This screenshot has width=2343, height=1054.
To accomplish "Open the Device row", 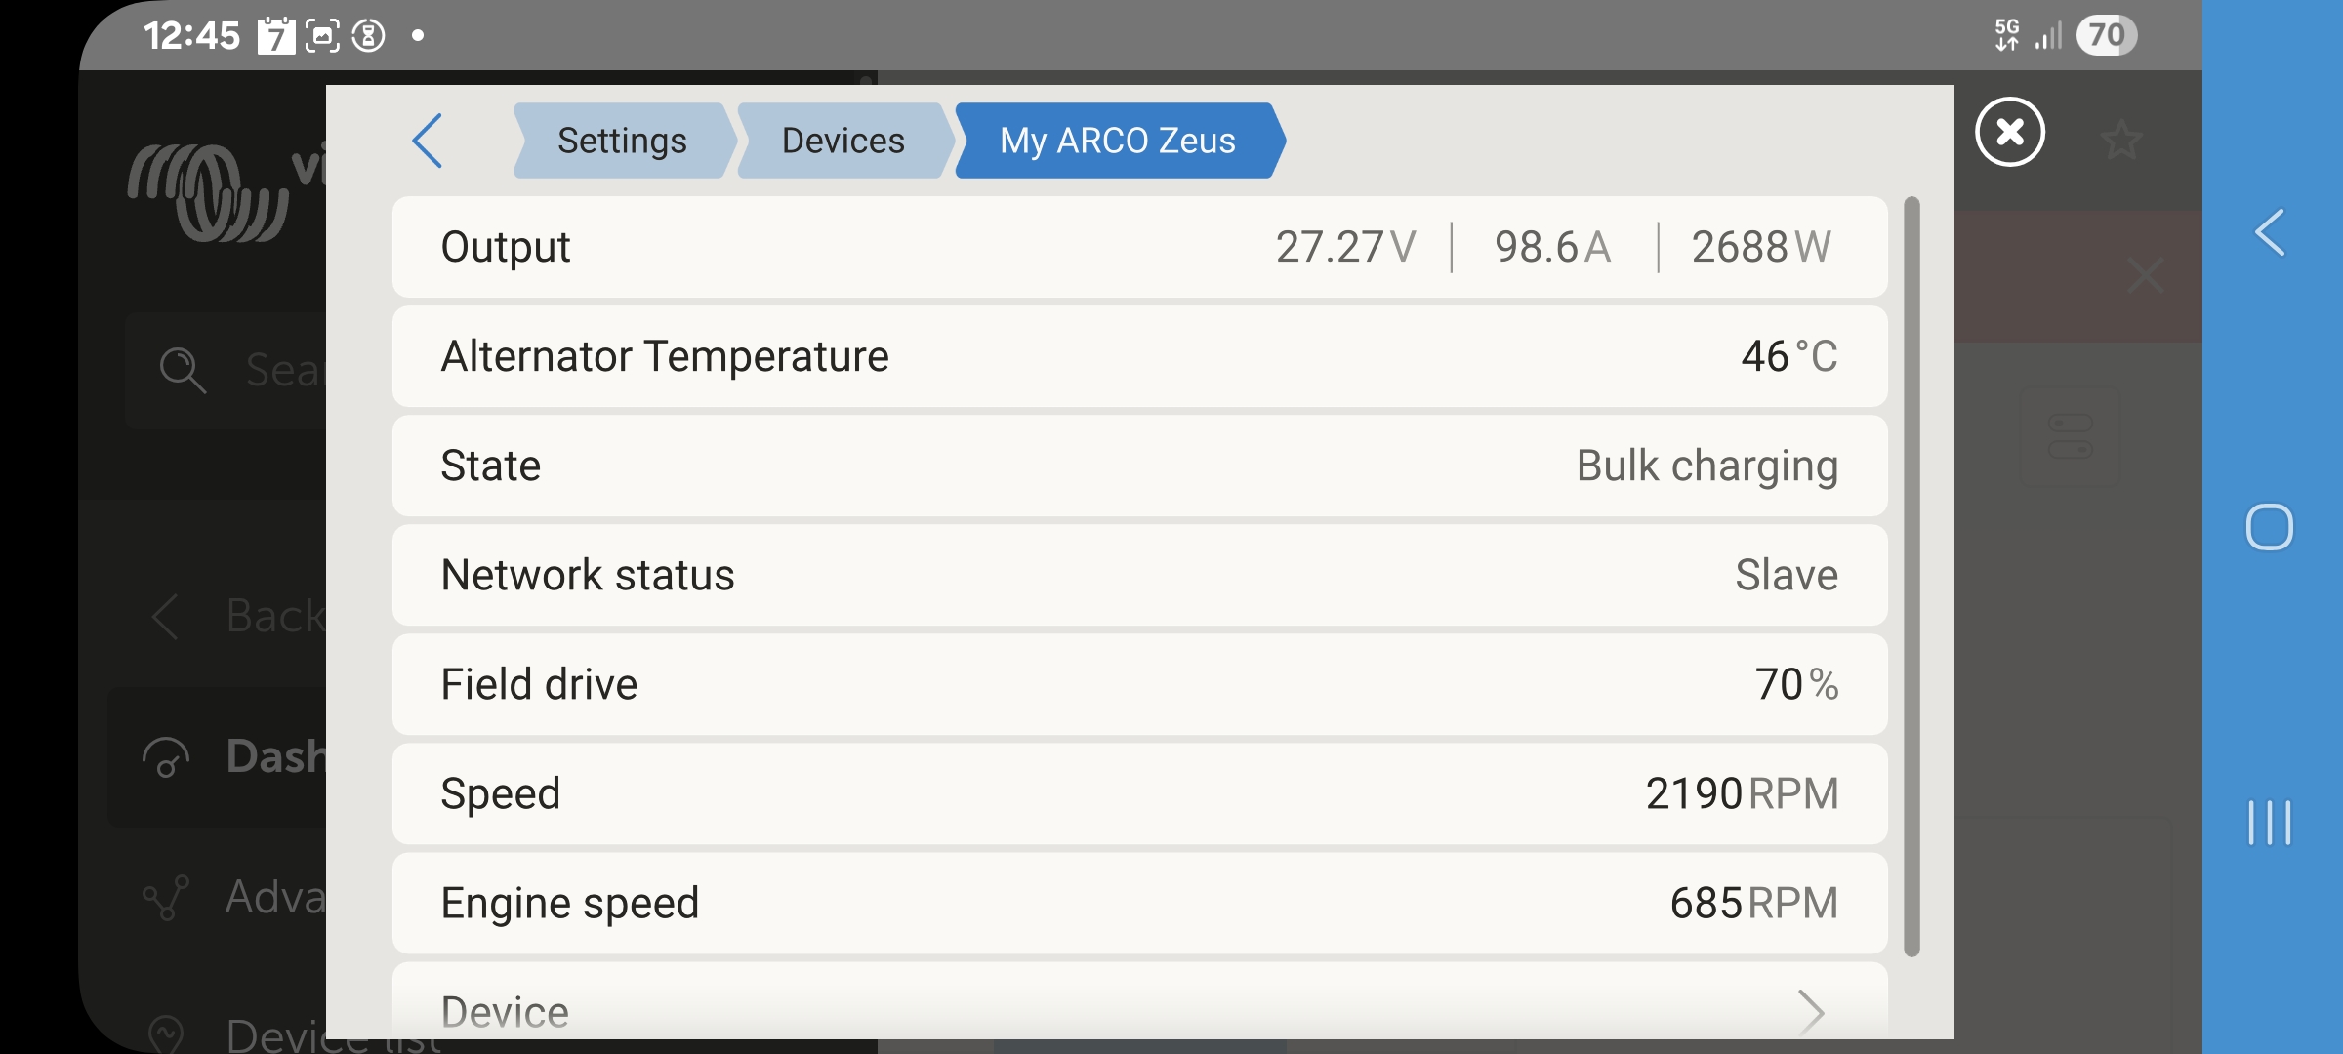I will pos(1074,1009).
